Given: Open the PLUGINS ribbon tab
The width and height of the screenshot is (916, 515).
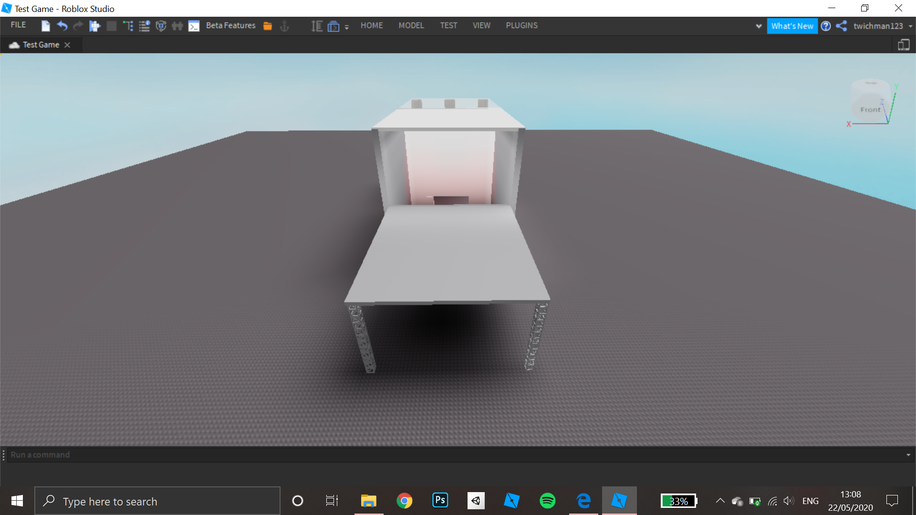Looking at the screenshot, I should (x=521, y=25).
